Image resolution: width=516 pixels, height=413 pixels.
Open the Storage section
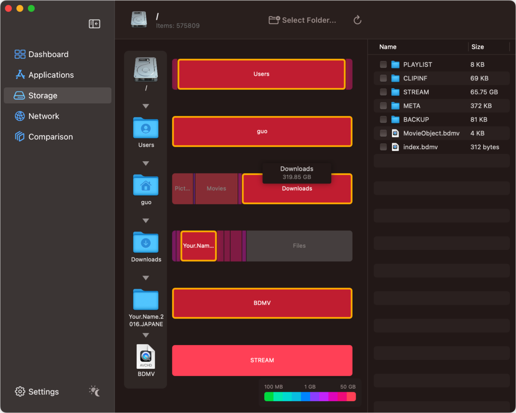pyautogui.click(x=57, y=95)
